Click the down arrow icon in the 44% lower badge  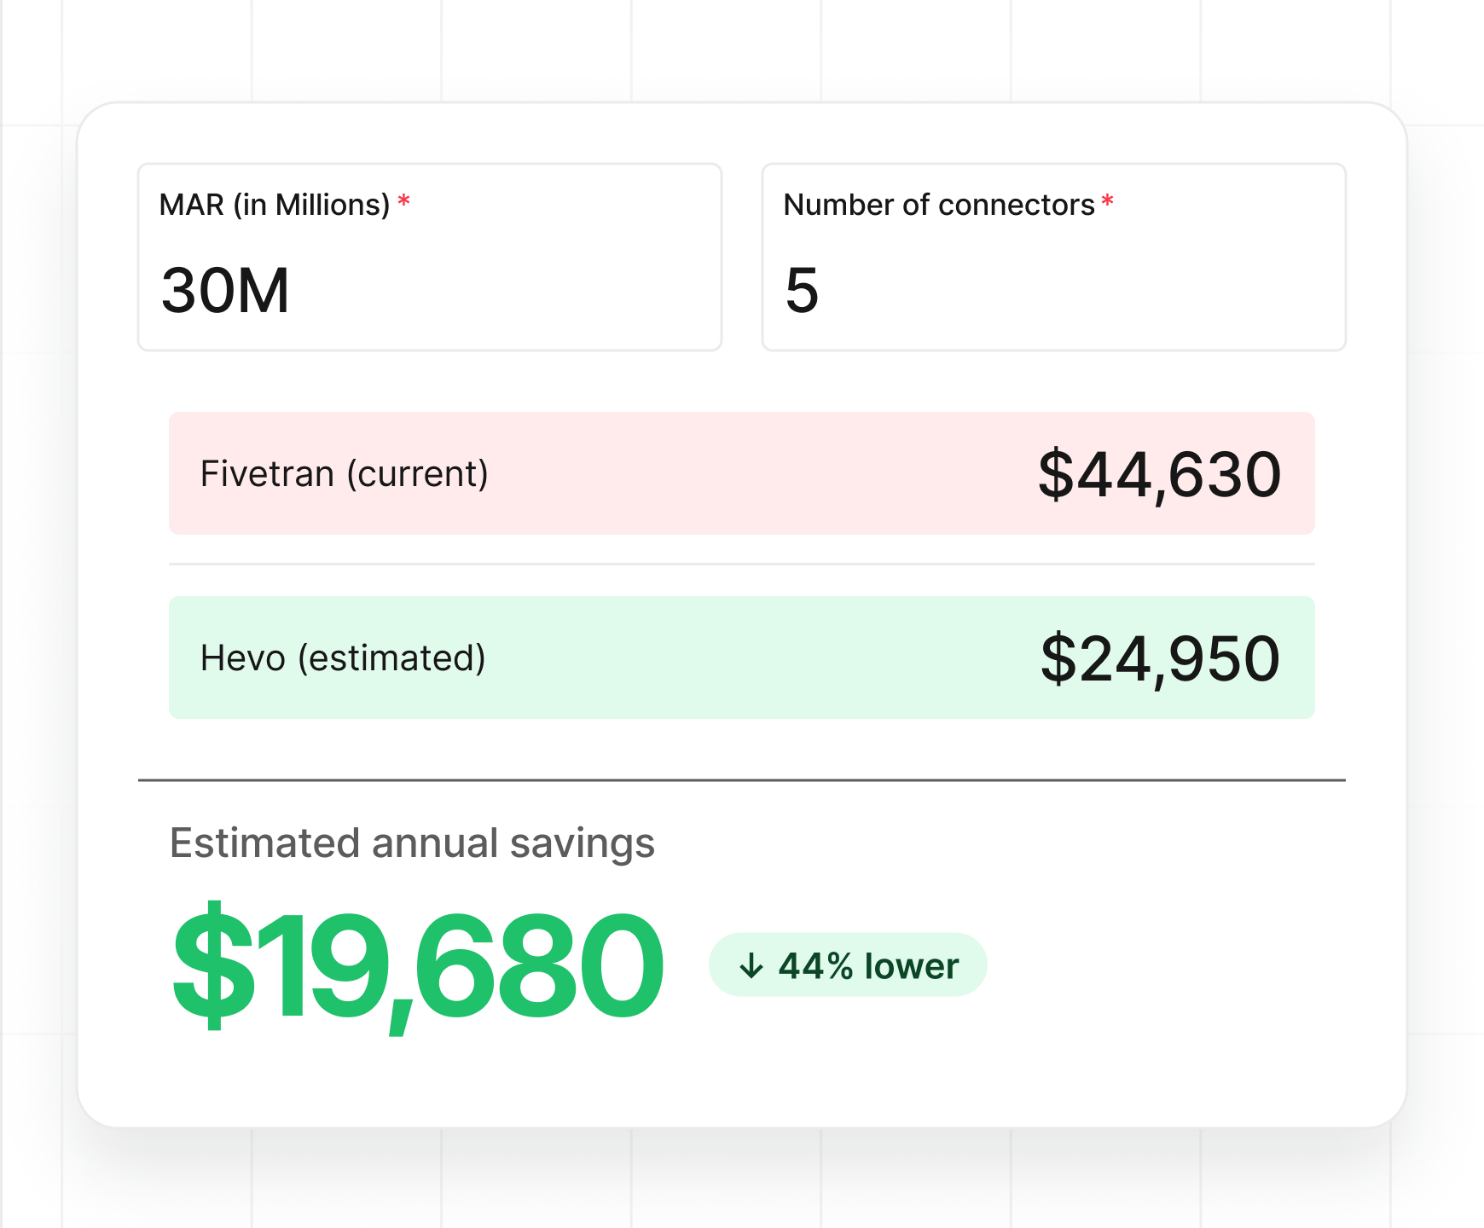pyautogui.click(x=751, y=965)
